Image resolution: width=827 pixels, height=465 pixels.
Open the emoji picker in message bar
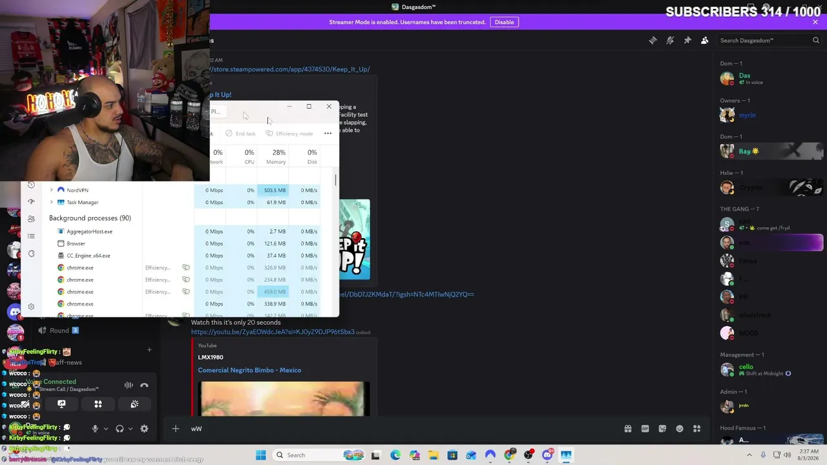coord(680,428)
